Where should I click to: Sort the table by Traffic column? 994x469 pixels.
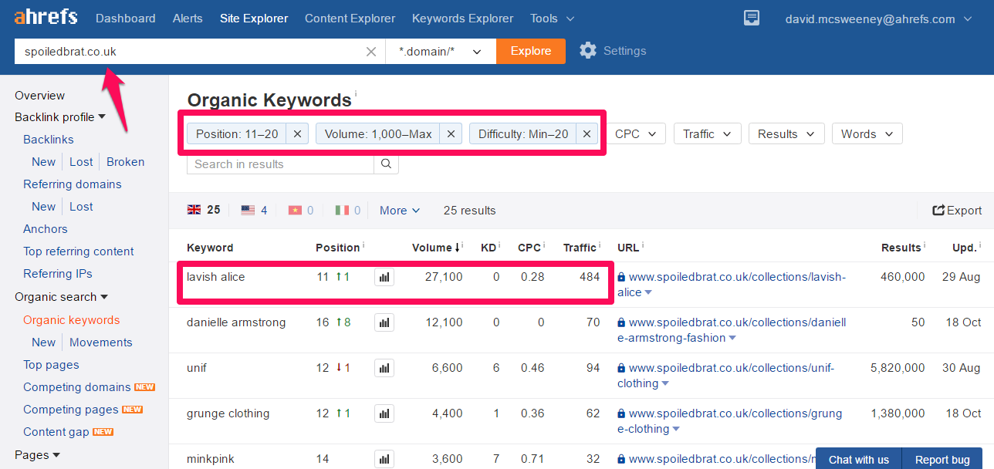pyautogui.click(x=580, y=248)
